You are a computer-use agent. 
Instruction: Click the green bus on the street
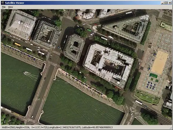click(x=89, y=30)
